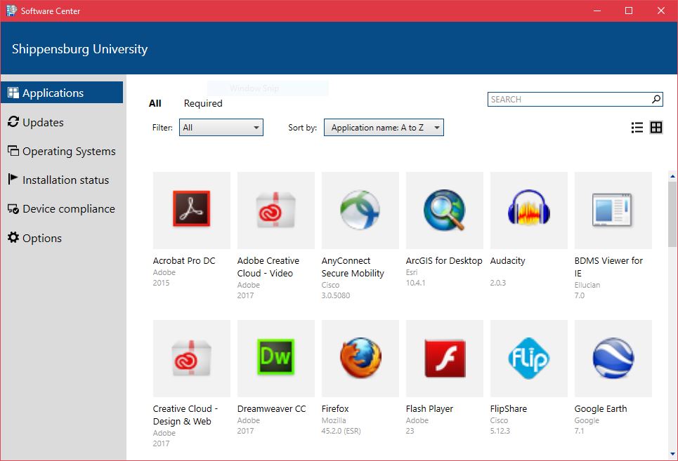Open Installation status section
Image resolution: width=678 pixels, height=461 pixels.
[x=65, y=180]
